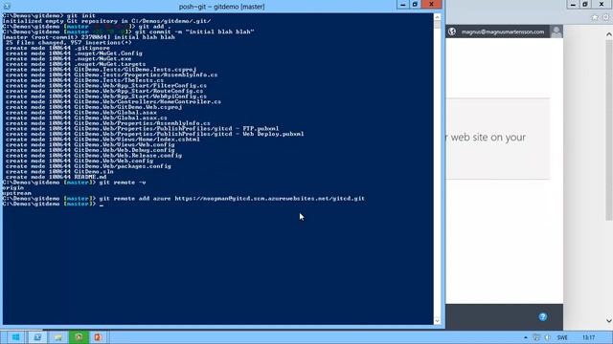Click the 'GitDemo.Web.csproj' line
613x344 pixels.
(x=94, y=107)
